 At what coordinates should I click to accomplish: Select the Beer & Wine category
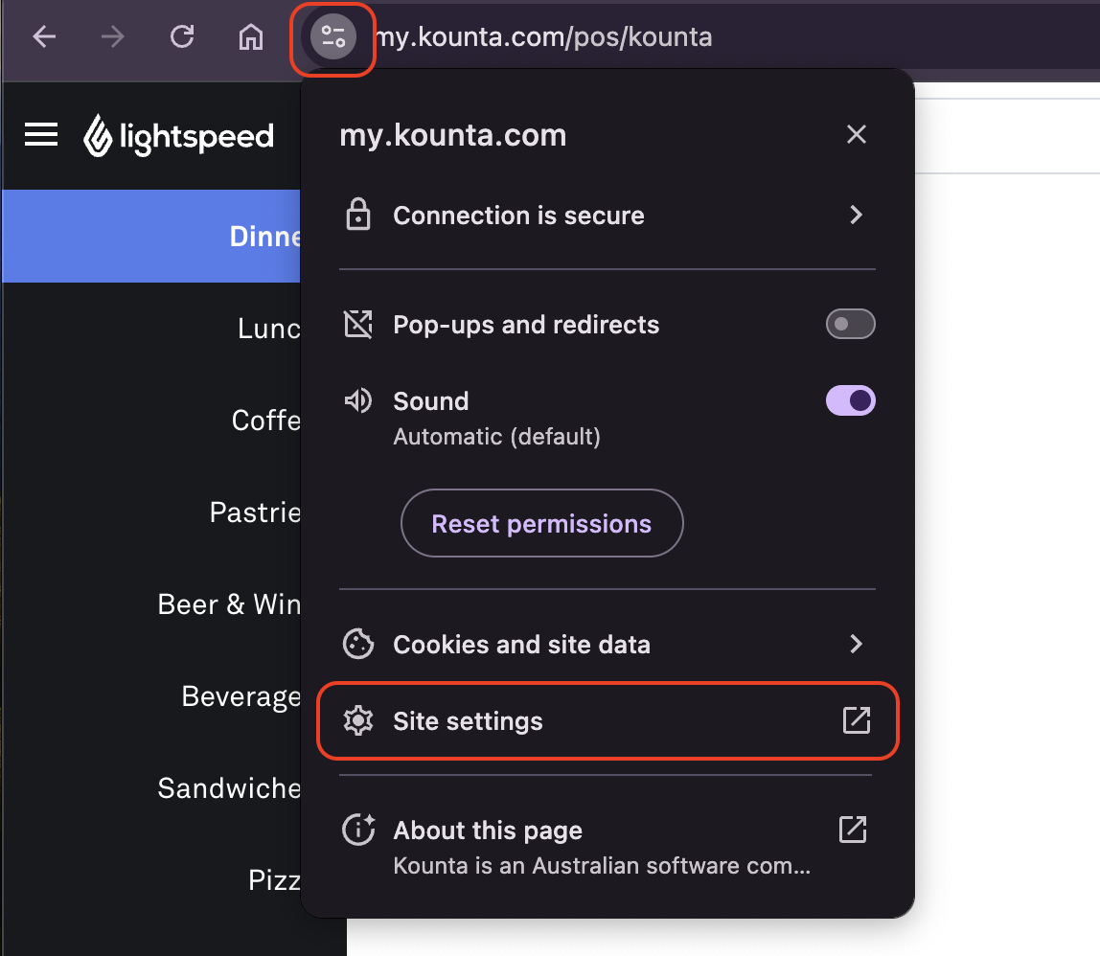(151, 603)
